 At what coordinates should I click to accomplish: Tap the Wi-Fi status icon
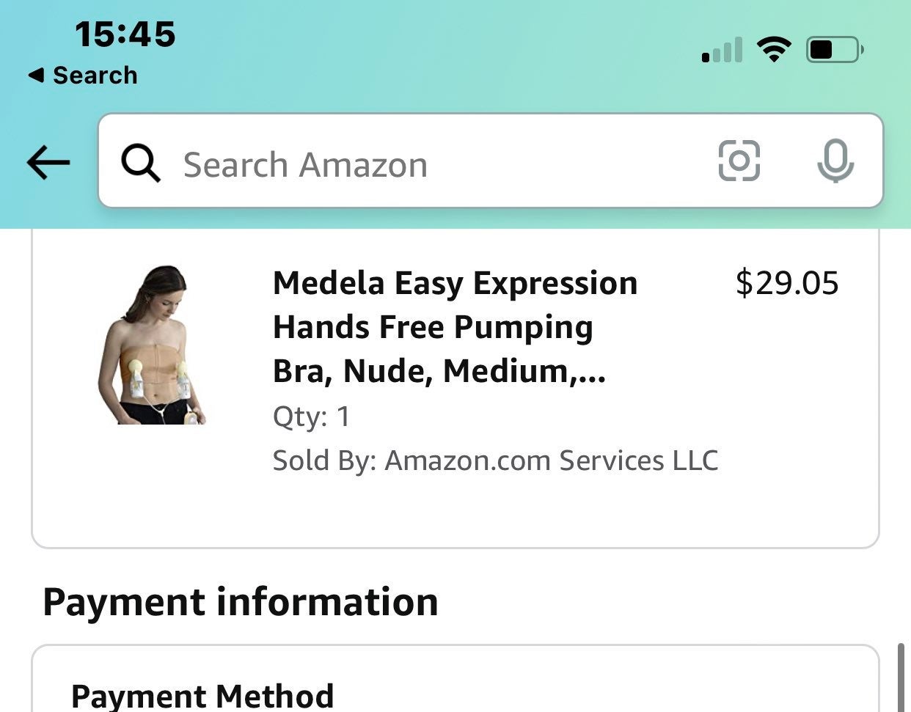774,50
